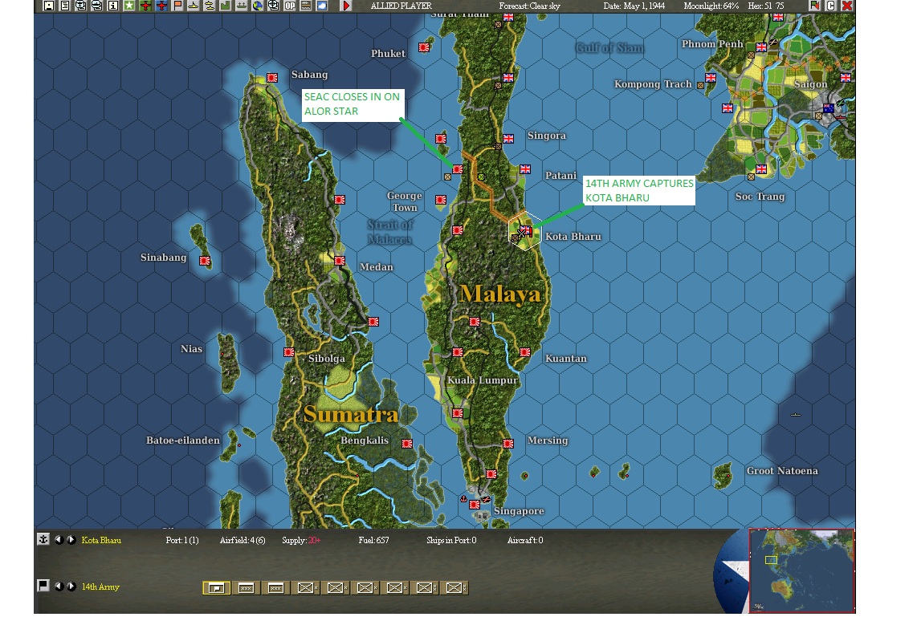Go to next base beside Kota Bharu name
The height and width of the screenshot is (621, 913).
[x=71, y=539]
